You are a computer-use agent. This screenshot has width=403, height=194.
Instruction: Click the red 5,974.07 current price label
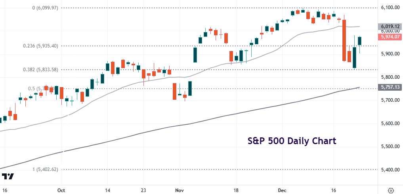tap(389, 37)
